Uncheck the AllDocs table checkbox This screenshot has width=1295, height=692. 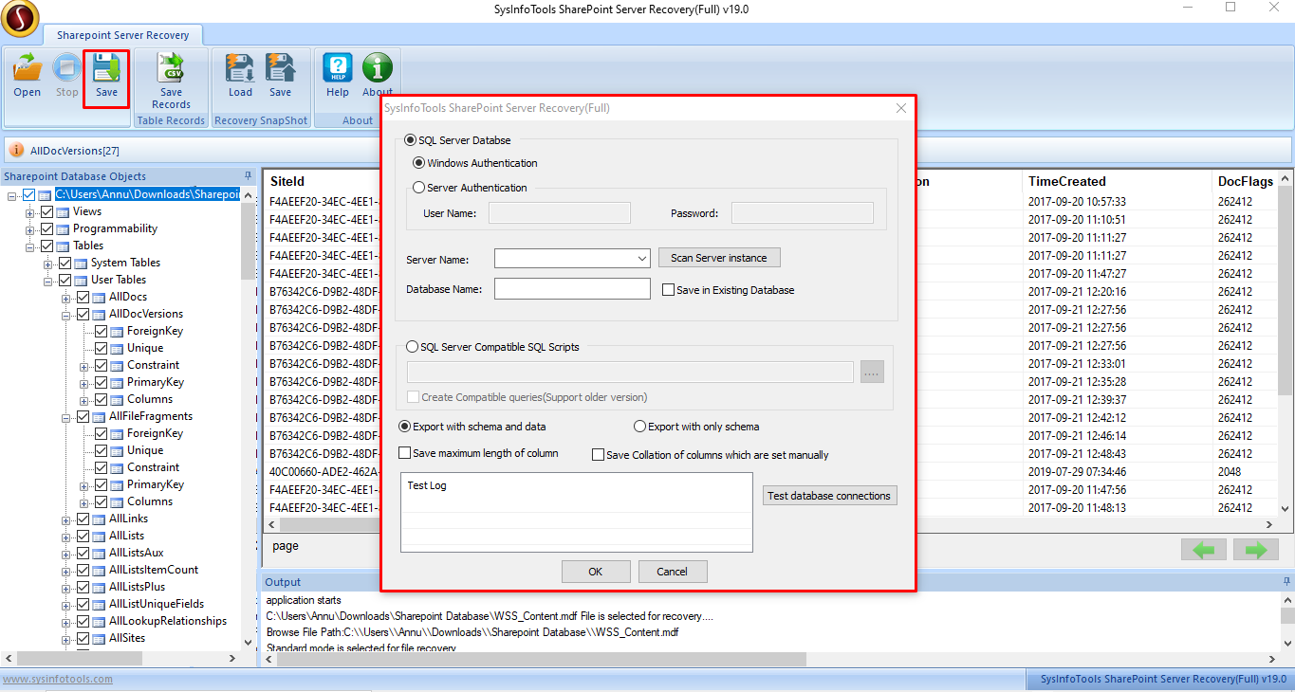(83, 297)
